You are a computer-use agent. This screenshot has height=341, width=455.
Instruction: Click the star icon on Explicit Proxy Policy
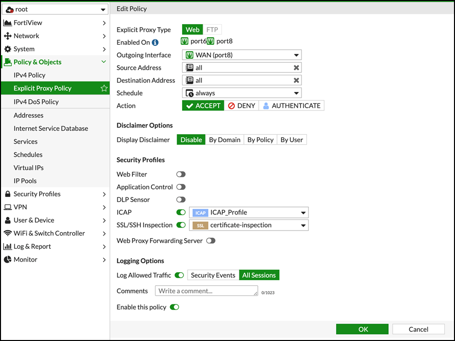tap(104, 88)
